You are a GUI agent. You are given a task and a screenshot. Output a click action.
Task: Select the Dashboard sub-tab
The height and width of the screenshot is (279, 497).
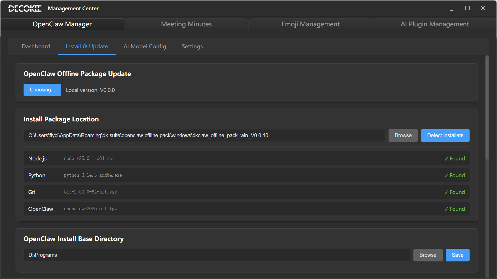pyautogui.click(x=36, y=47)
